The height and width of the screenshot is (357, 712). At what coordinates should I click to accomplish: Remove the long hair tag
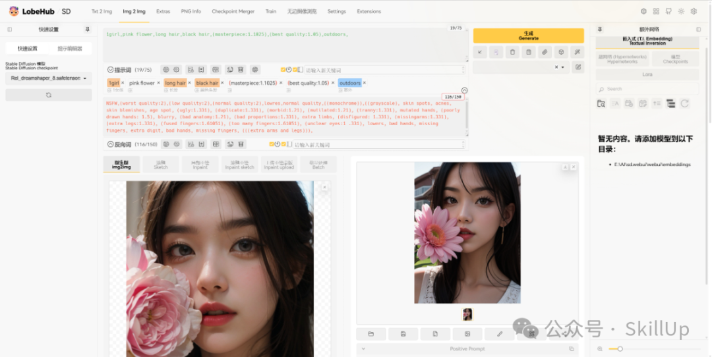(x=189, y=83)
